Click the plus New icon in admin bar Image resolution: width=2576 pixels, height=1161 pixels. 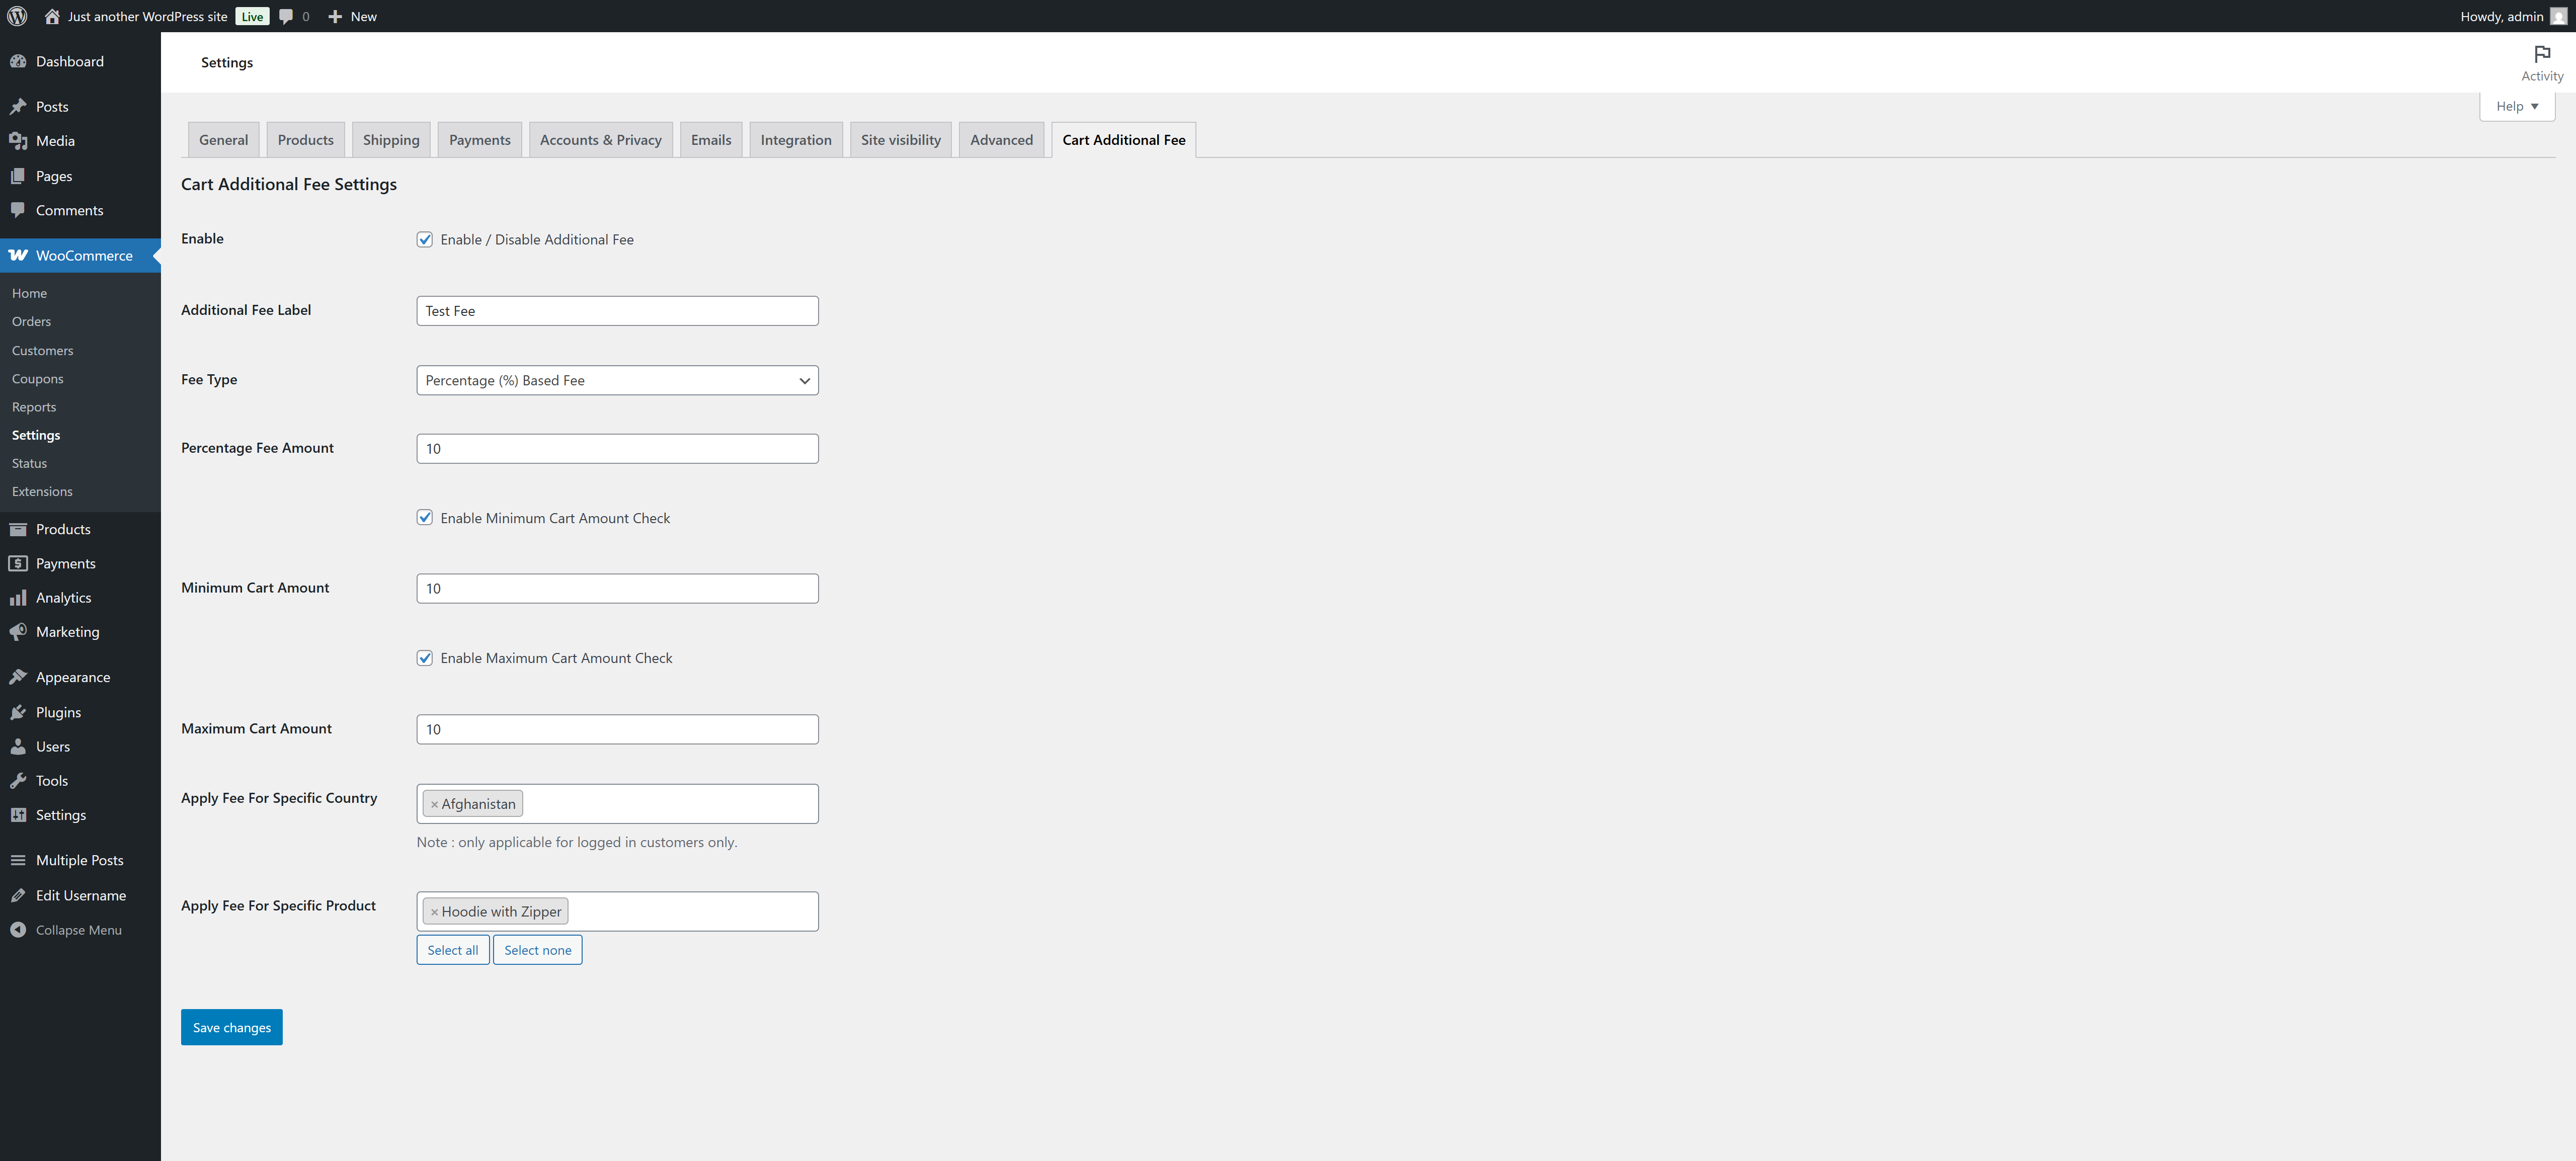335,16
